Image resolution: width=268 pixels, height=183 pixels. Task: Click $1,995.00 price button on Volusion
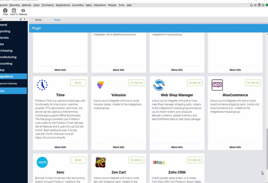136,83
